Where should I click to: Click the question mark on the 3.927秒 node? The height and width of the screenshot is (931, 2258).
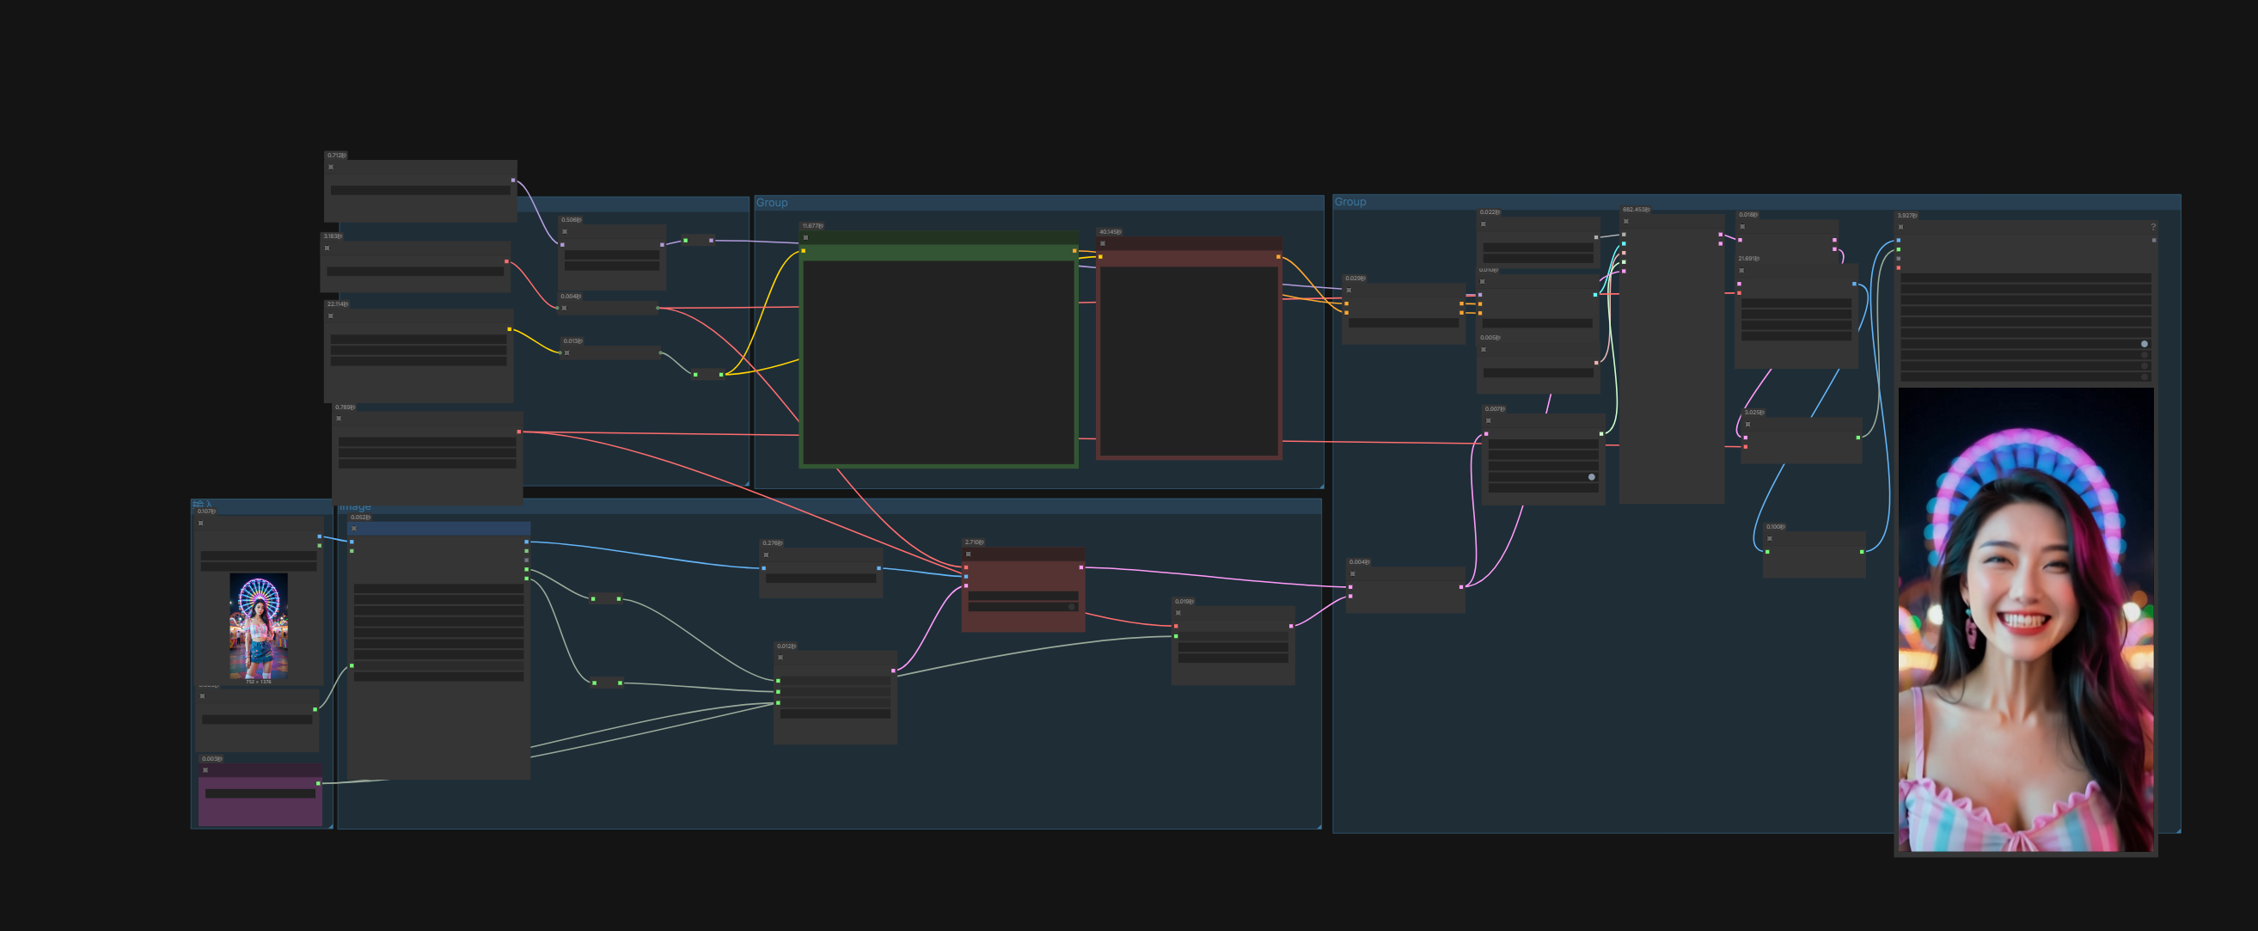click(2152, 227)
